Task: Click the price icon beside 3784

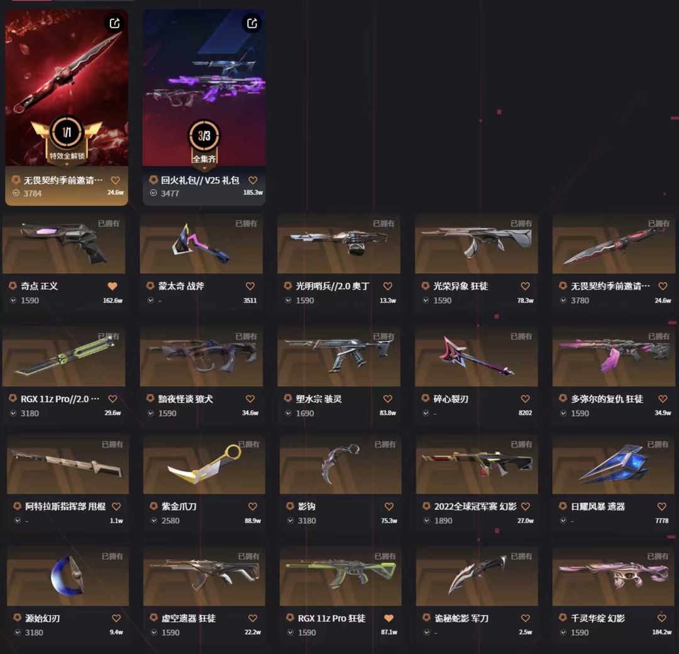Action: coord(16,193)
